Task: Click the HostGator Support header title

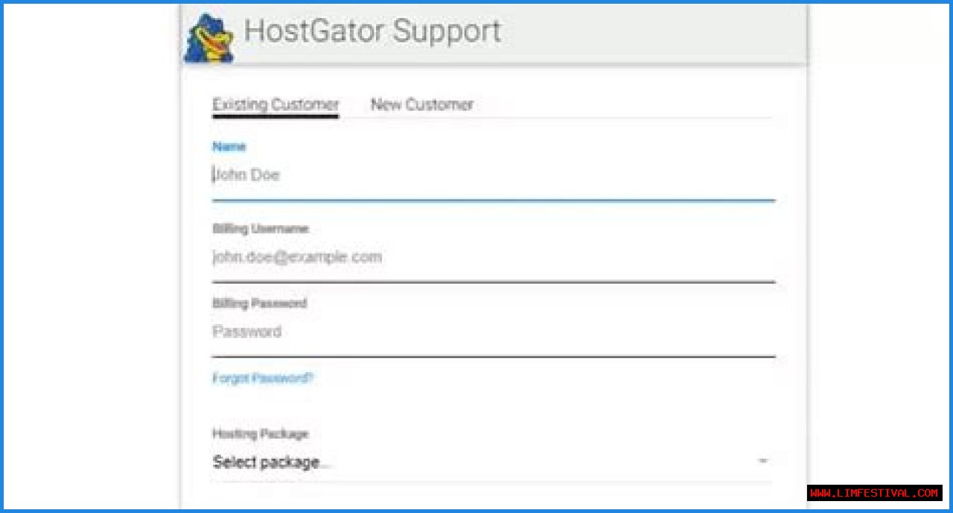Action: tap(372, 31)
